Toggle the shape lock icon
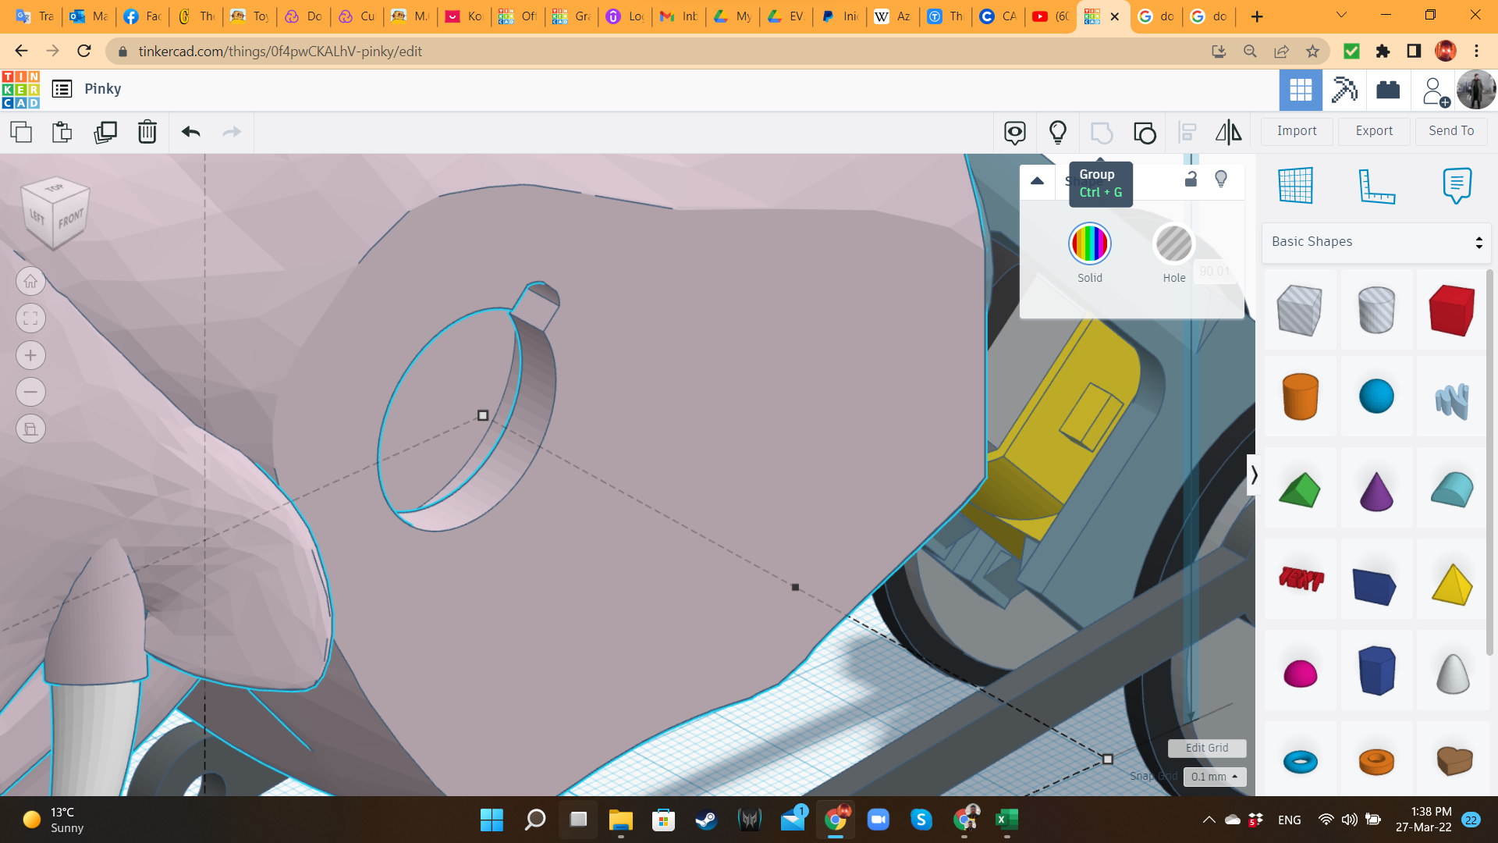 pos(1191,180)
